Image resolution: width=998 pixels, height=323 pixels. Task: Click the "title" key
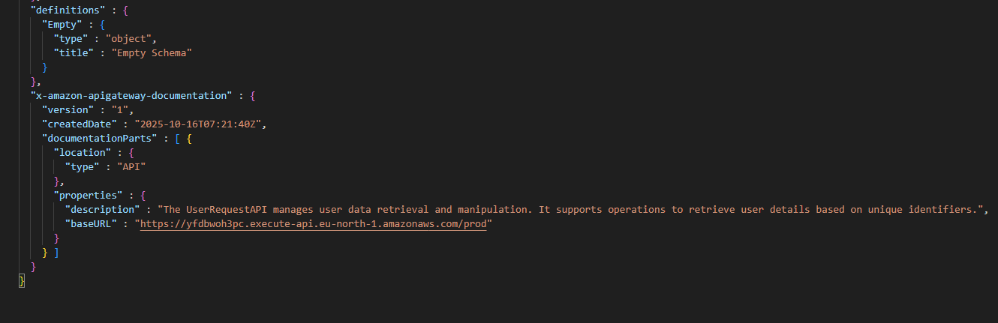(x=74, y=52)
